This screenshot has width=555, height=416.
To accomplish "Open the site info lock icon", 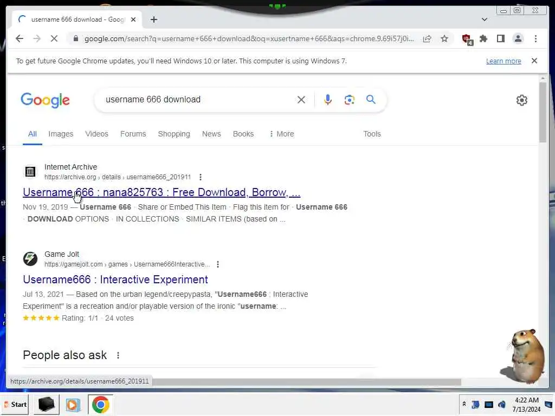I will (x=75, y=38).
